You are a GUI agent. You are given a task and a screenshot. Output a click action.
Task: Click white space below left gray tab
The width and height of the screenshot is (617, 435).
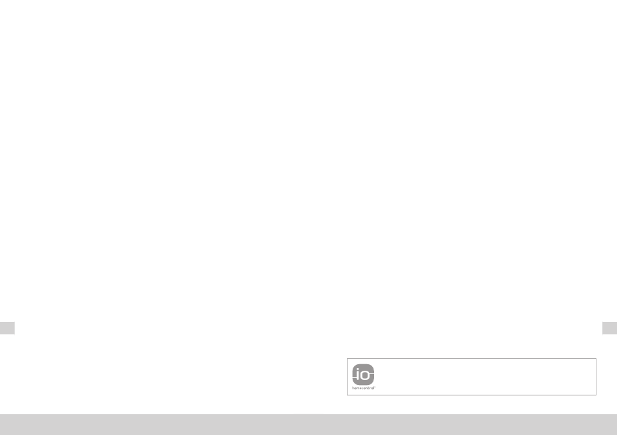point(7,373)
